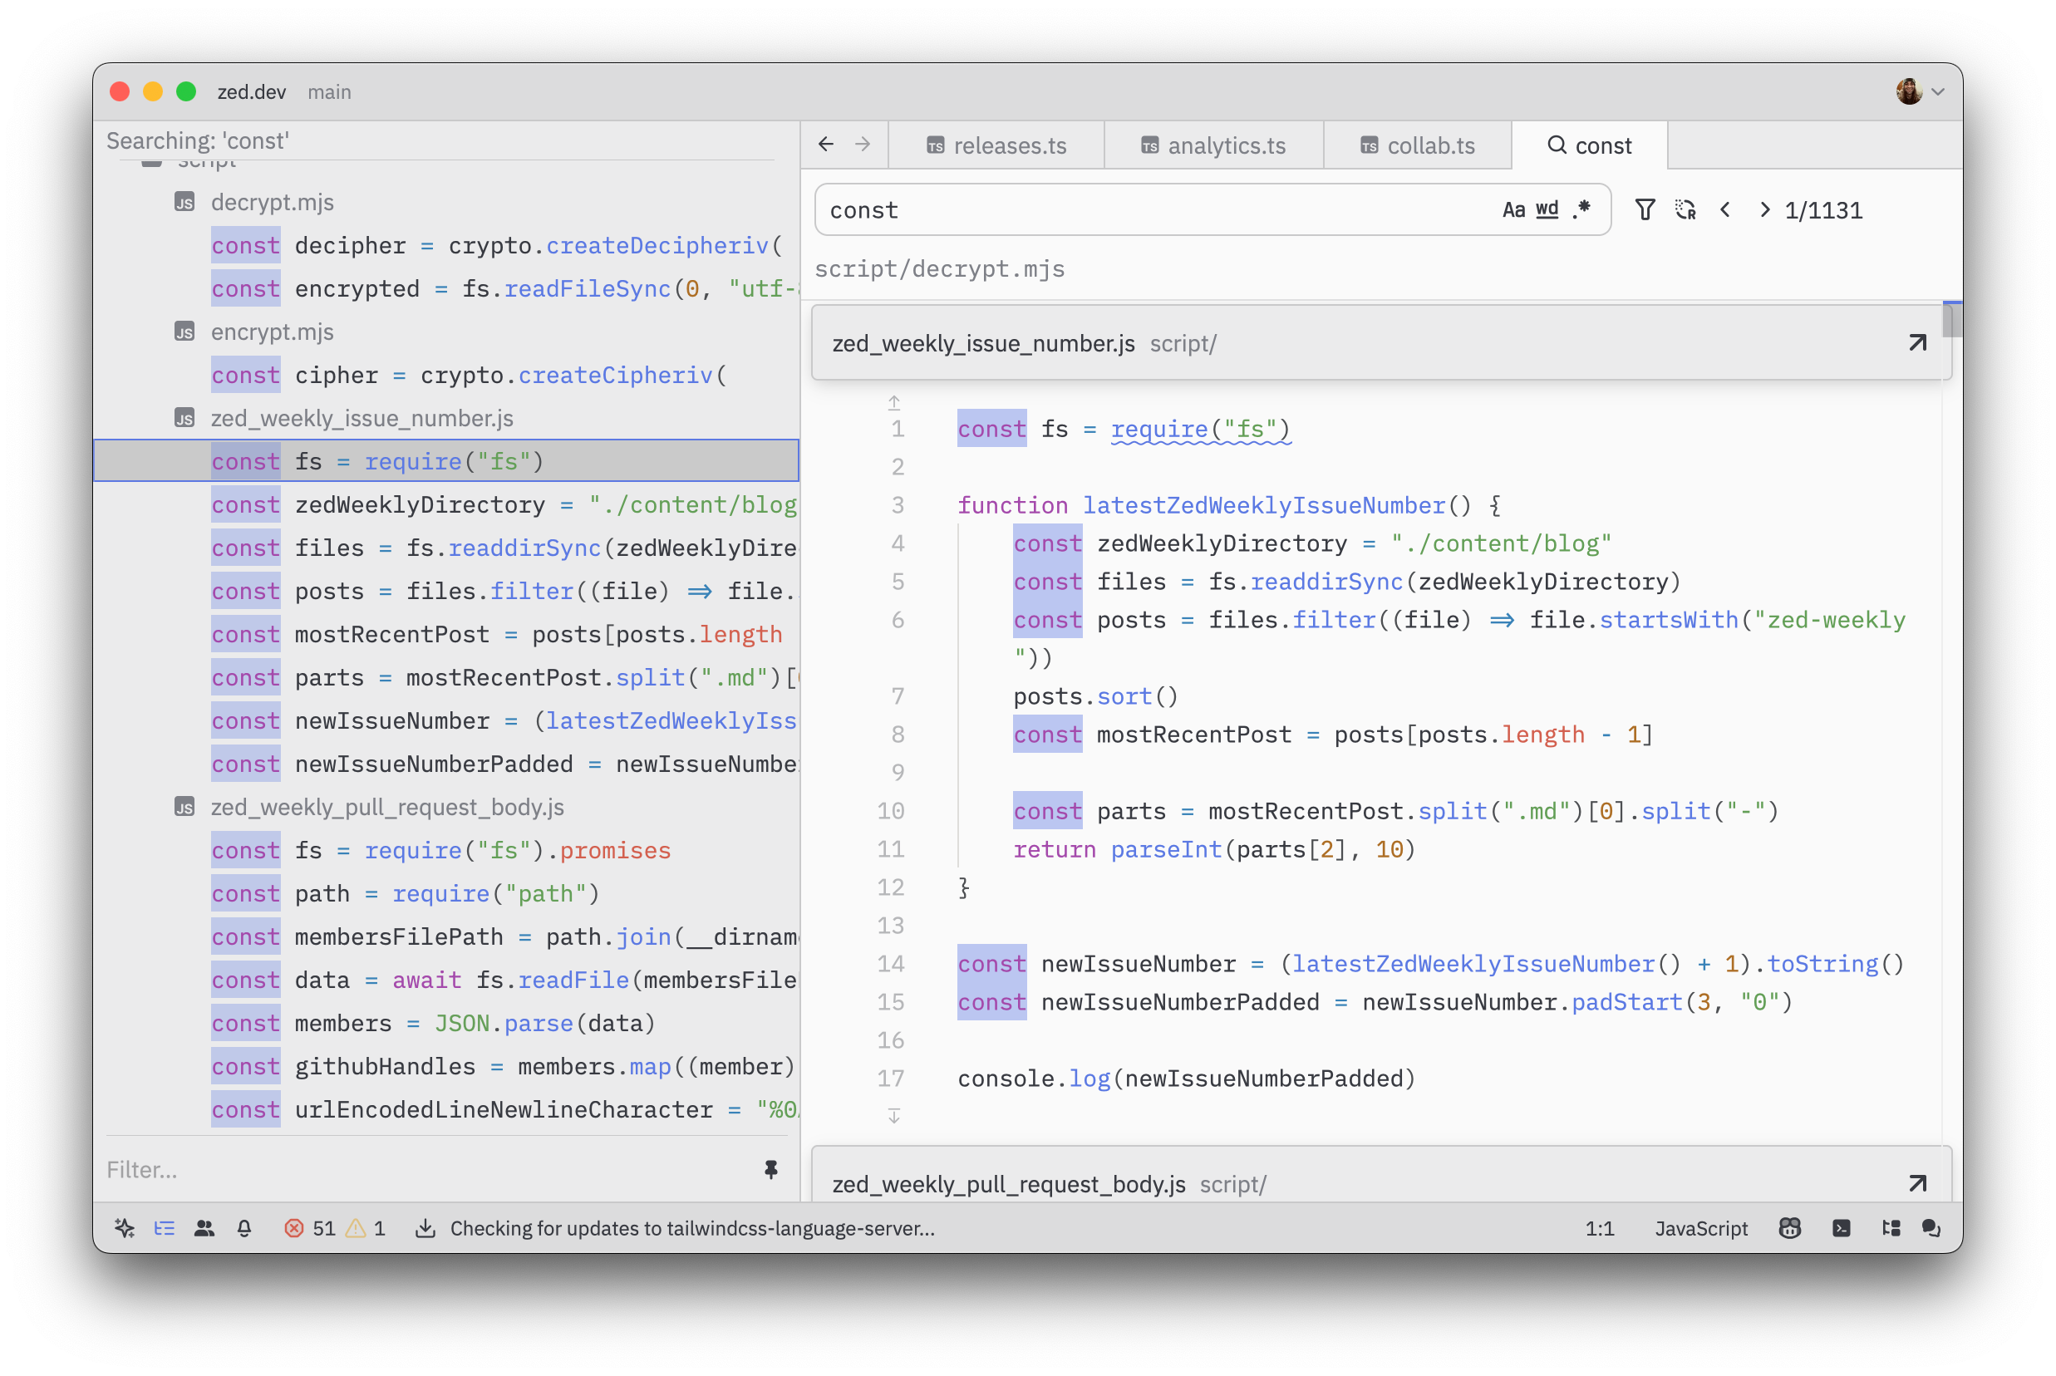The image size is (2056, 1376).
Task: Click zed_weekly_issue_number.js excerpt header
Action: [x=1380, y=343]
